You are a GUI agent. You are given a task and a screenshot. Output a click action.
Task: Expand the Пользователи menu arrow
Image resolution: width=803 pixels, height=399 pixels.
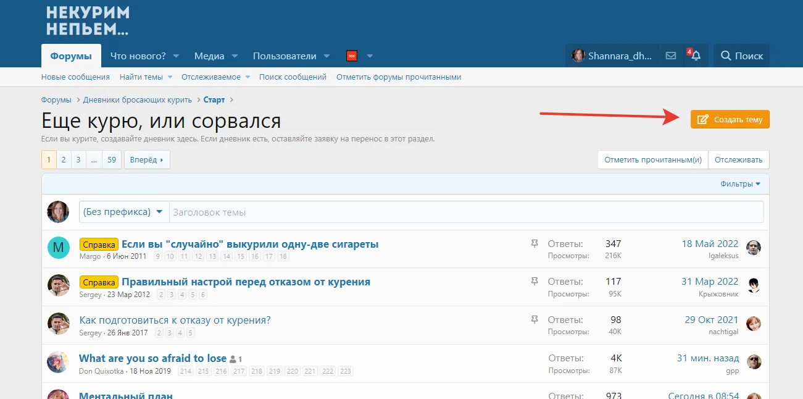(x=327, y=56)
